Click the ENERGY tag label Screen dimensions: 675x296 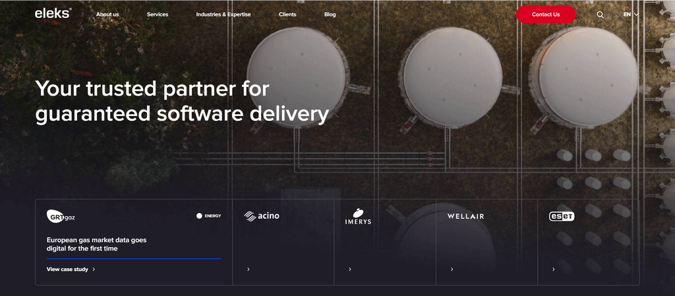[213, 216]
